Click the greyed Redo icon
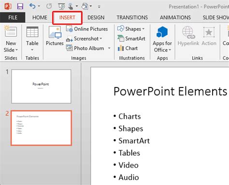The height and width of the screenshot is (185, 229). click(x=49, y=6)
